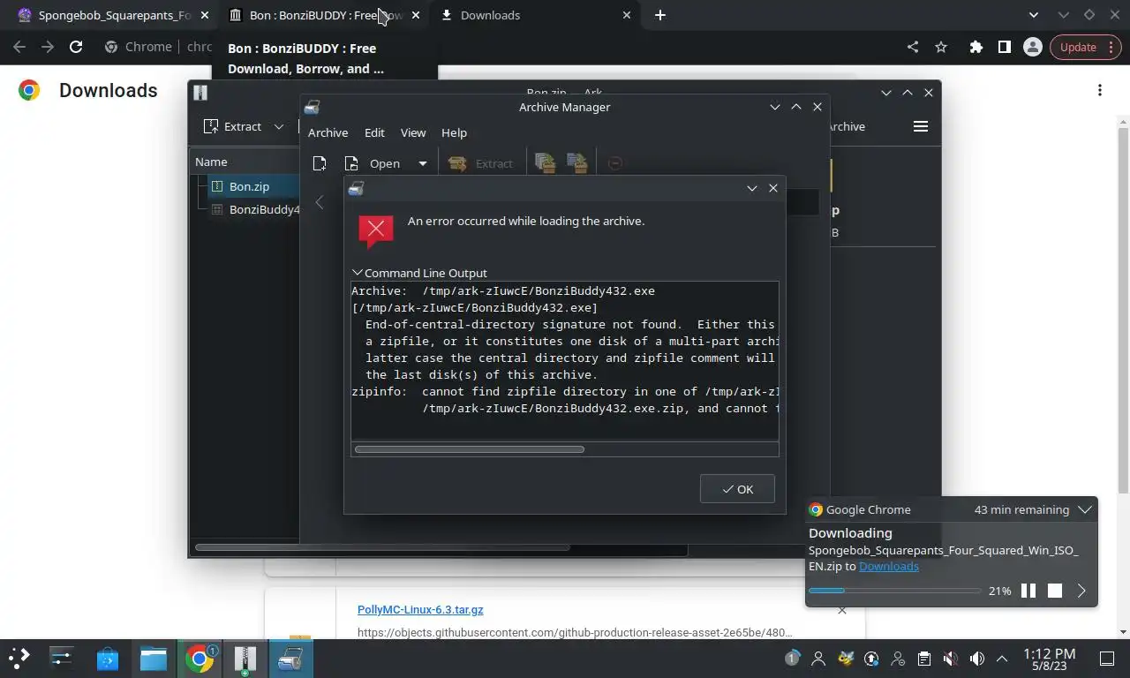Viewport: 1130px width, 678px height.
Task: Click the Extract button in Ark window
Action: point(233,126)
